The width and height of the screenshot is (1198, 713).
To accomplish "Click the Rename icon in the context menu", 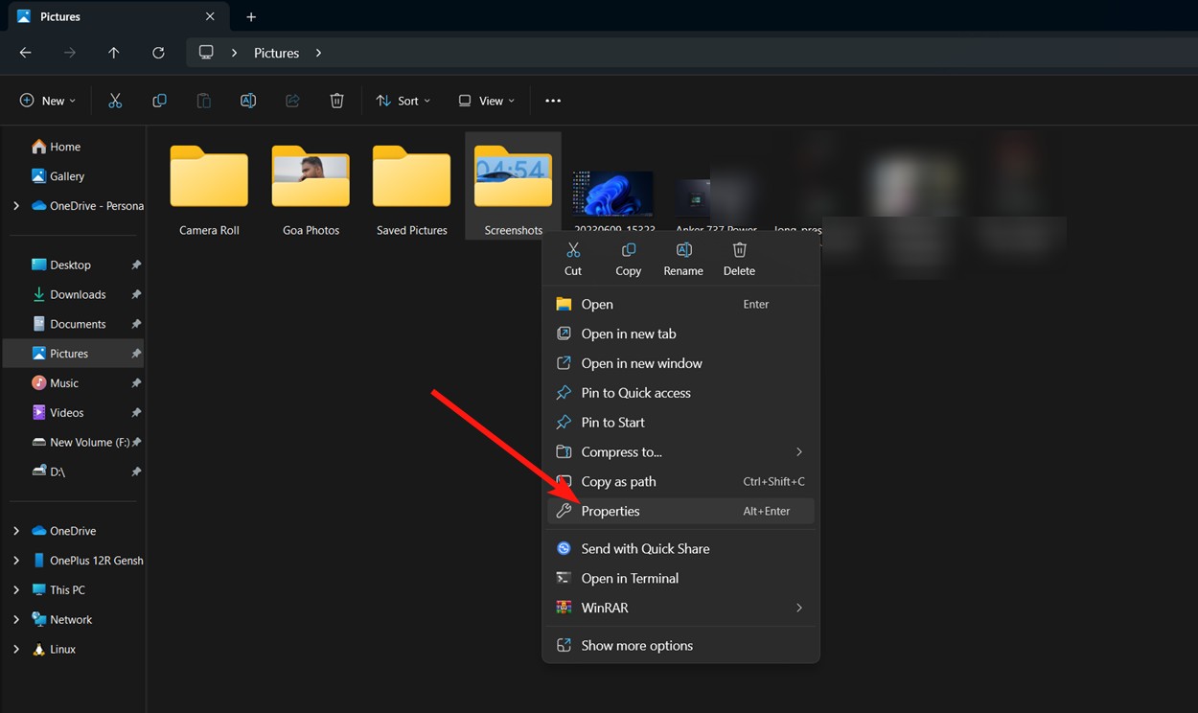I will click(x=683, y=257).
